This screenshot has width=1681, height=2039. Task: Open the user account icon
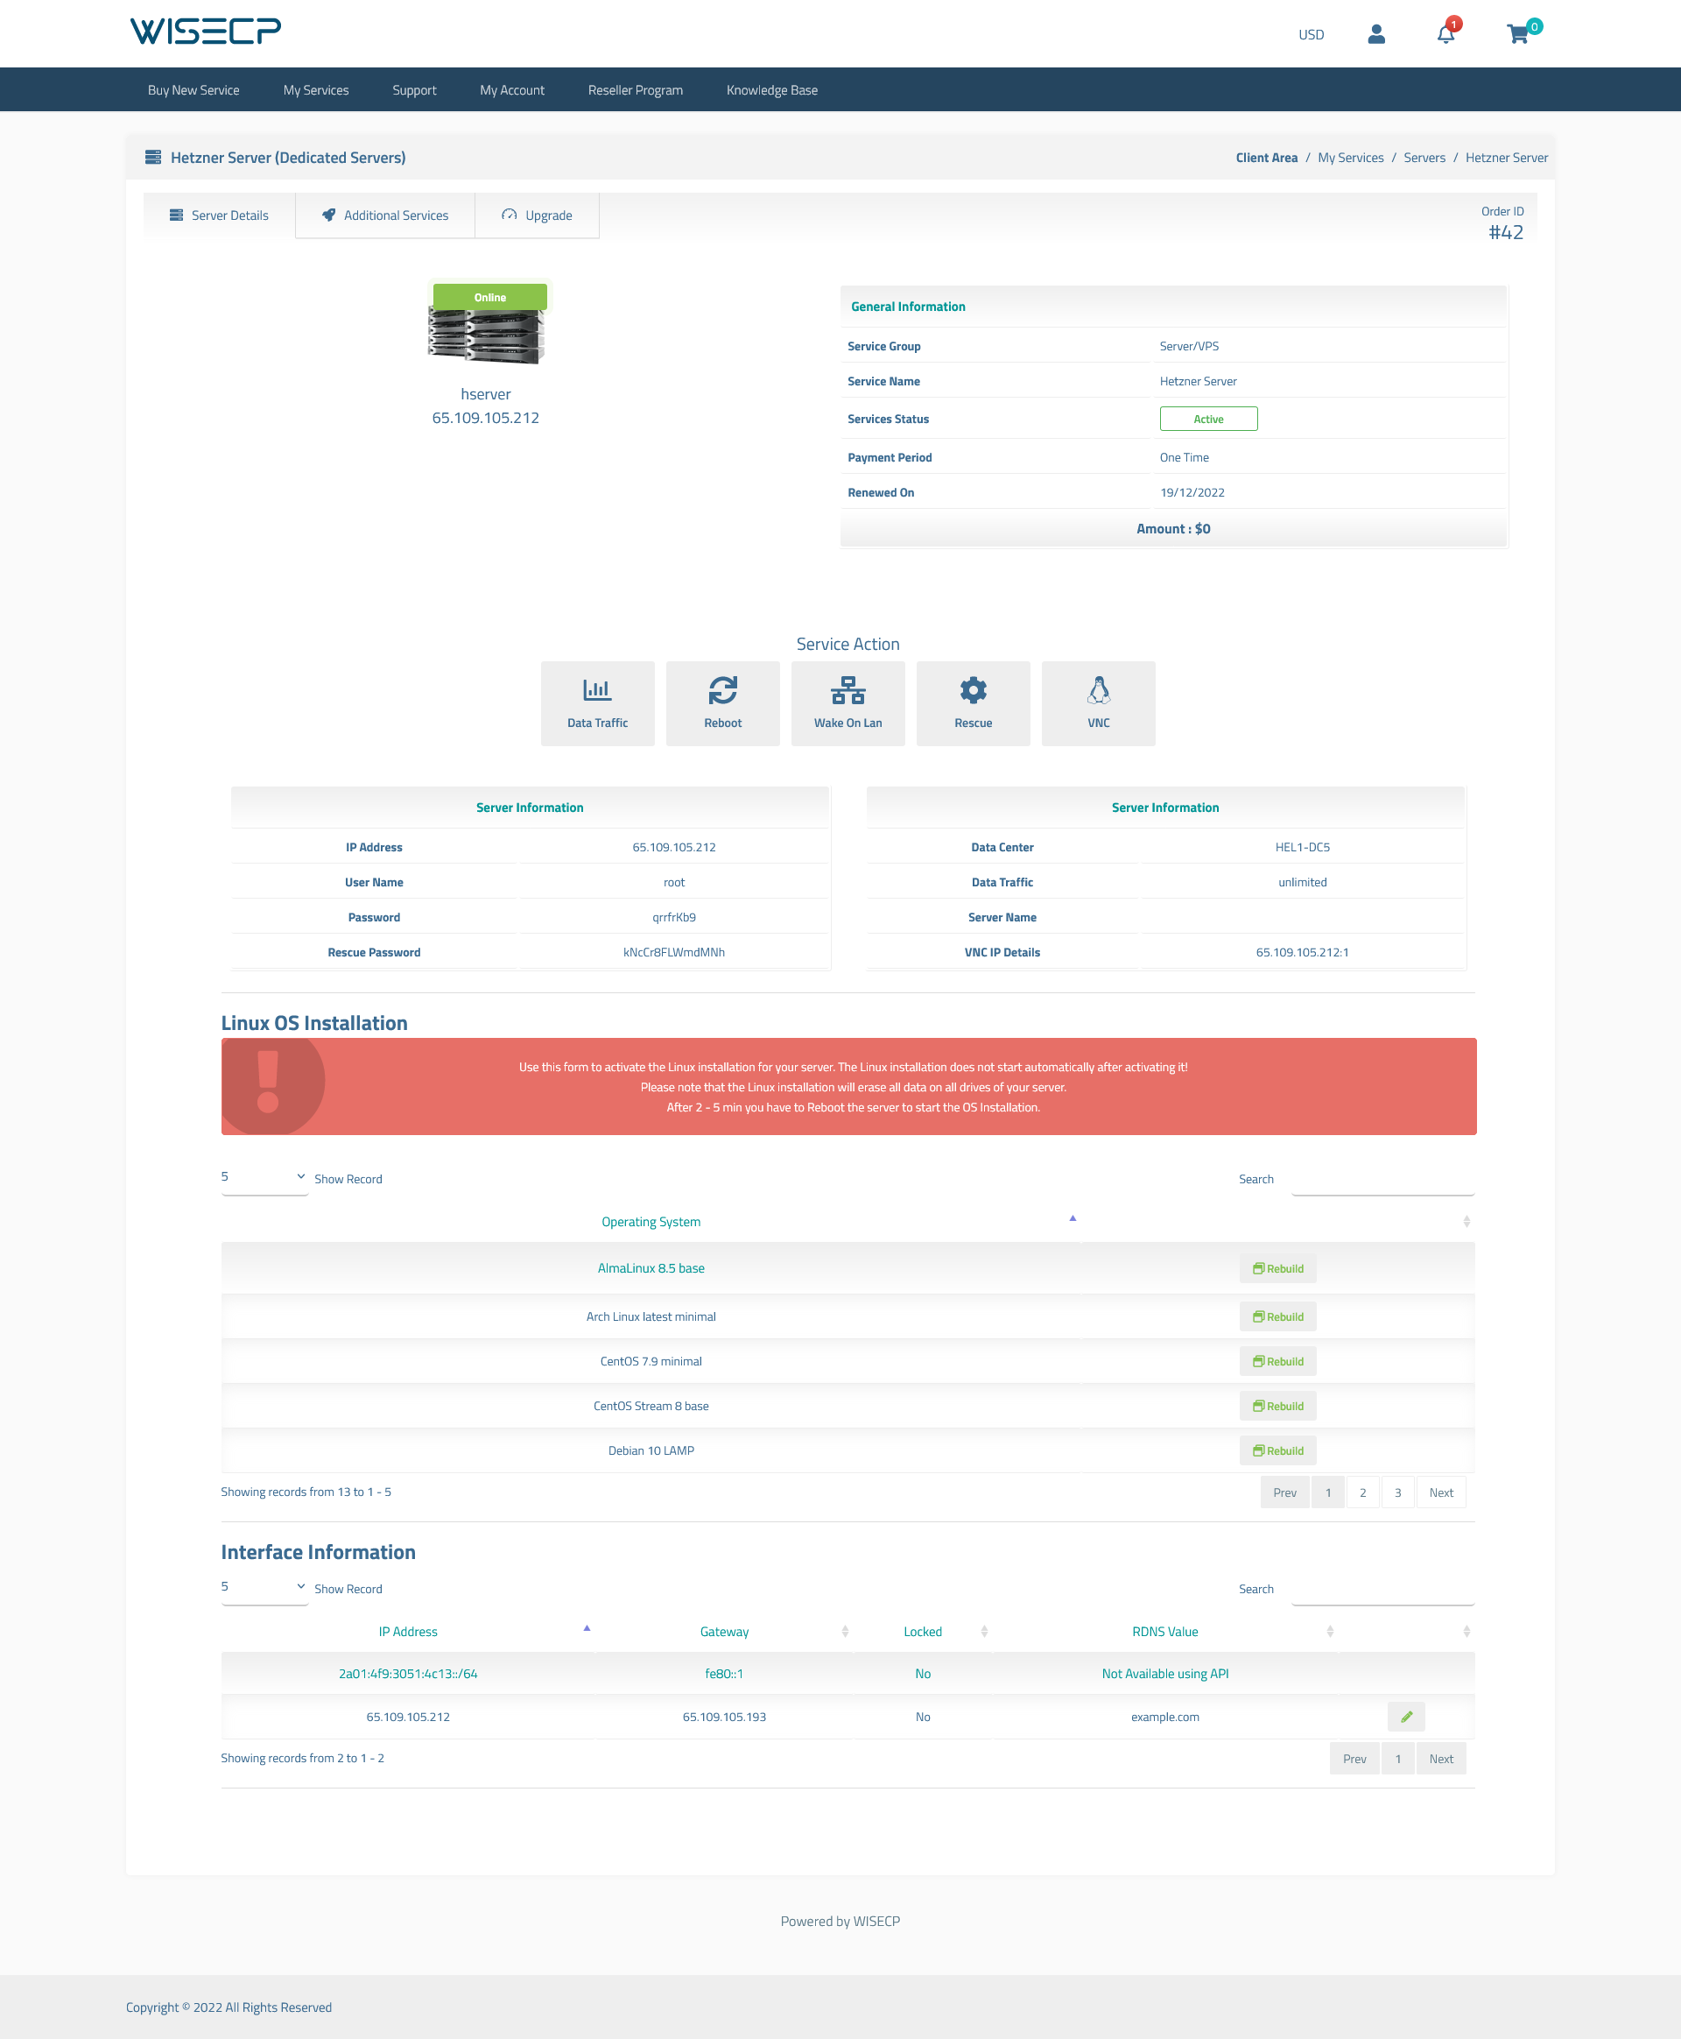1376,34
